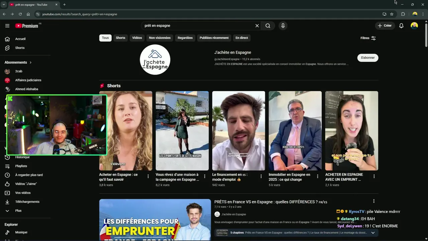Open options for Immobilier 2025 Short
The height and width of the screenshot is (241, 428).
(318, 176)
